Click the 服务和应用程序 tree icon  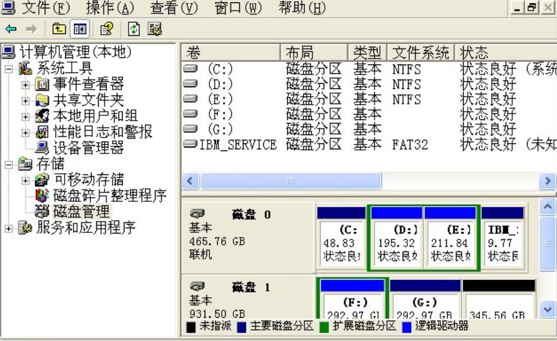pyautogui.click(x=25, y=227)
